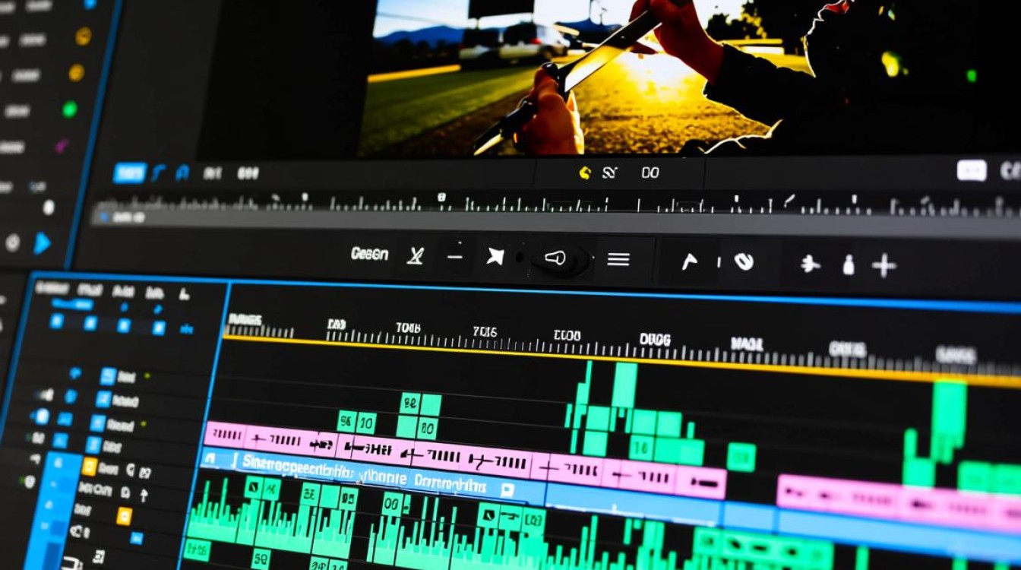This screenshot has height=570, width=1021.
Task: Click the magenta icon in the sidebar
Action: pos(62,145)
